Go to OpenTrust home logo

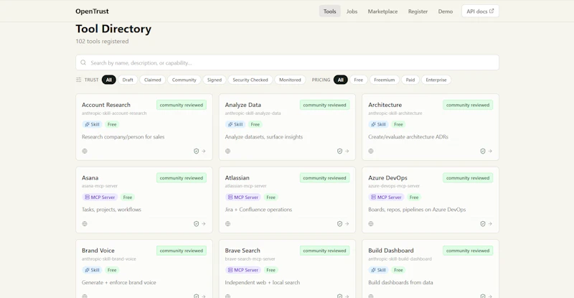click(x=92, y=11)
